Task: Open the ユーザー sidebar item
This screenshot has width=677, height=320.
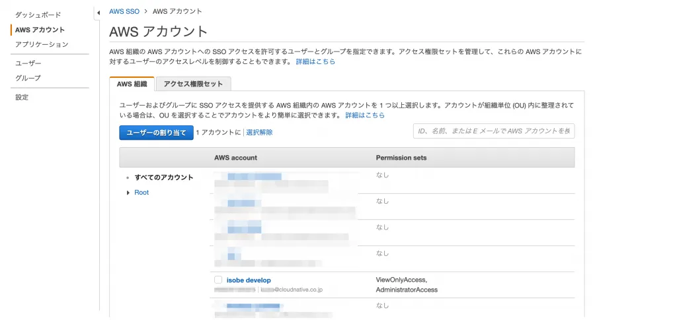Action: point(28,63)
